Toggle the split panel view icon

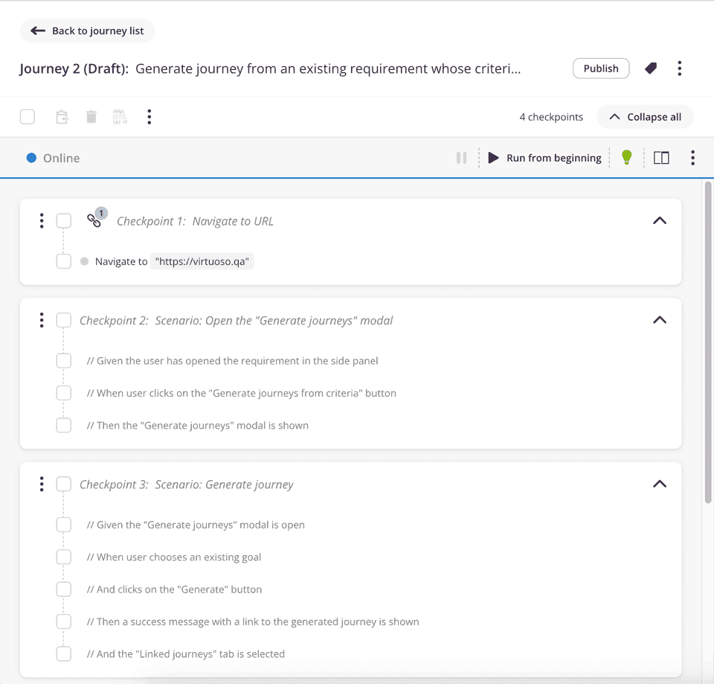(x=661, y=158)
